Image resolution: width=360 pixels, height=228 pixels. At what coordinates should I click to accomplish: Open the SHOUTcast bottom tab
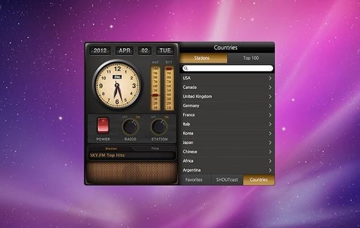click(x=227, y=180)
